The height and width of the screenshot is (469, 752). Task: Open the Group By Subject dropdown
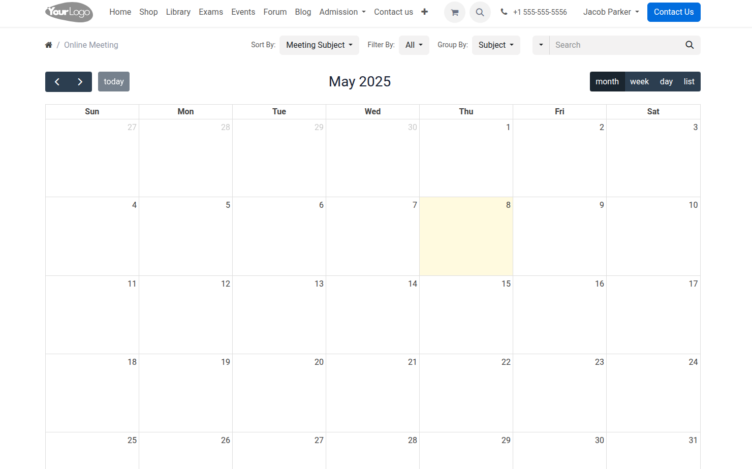pyautogui.click(x=495, y=45)
